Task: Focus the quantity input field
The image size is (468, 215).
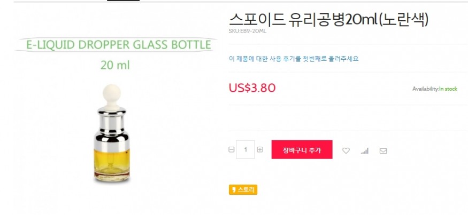Action: 245,150
